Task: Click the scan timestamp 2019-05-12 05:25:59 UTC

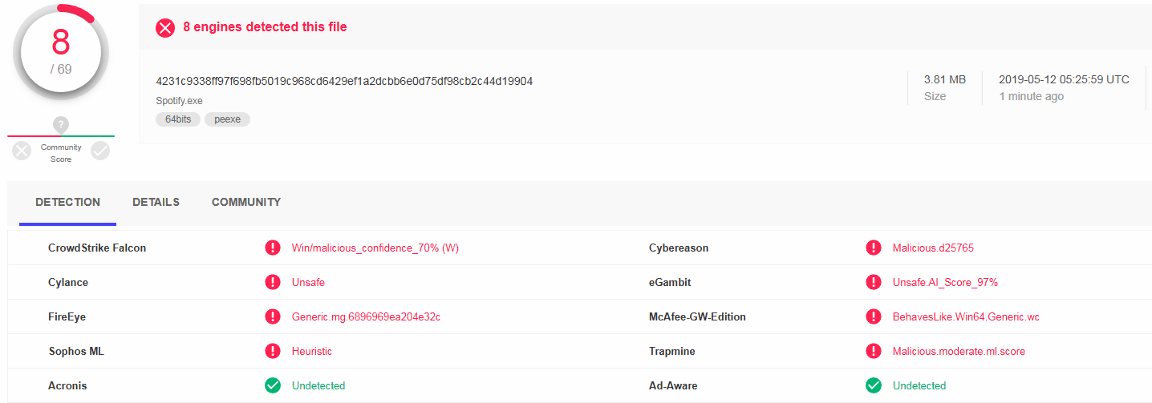Action: coord(1064,79)
